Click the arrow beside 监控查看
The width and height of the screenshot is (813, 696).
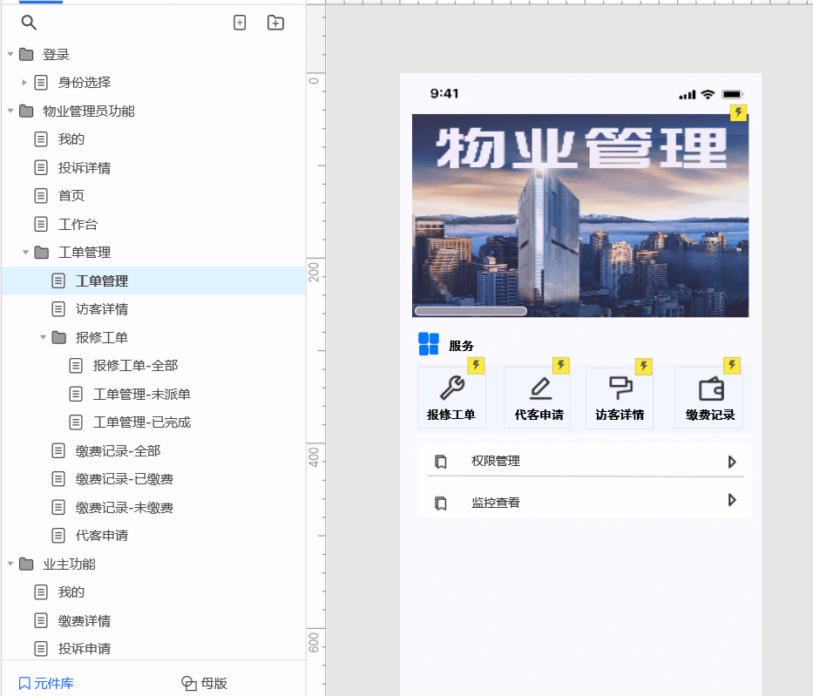point(732,500)
